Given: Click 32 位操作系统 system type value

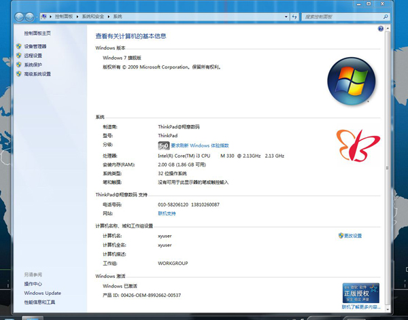Looking at the screenshot, I should (172, 173).
